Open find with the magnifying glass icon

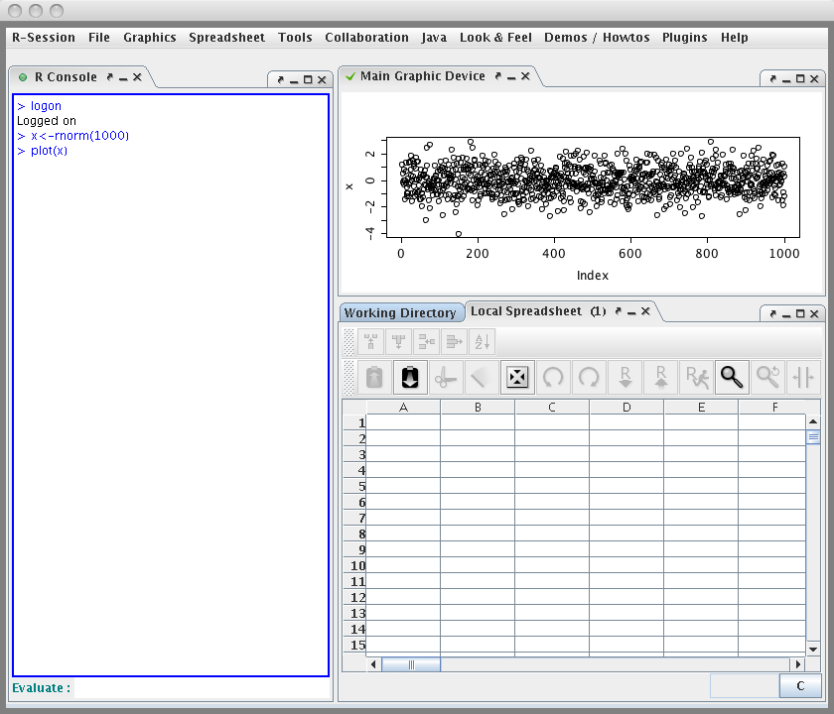tap(732, 377)
